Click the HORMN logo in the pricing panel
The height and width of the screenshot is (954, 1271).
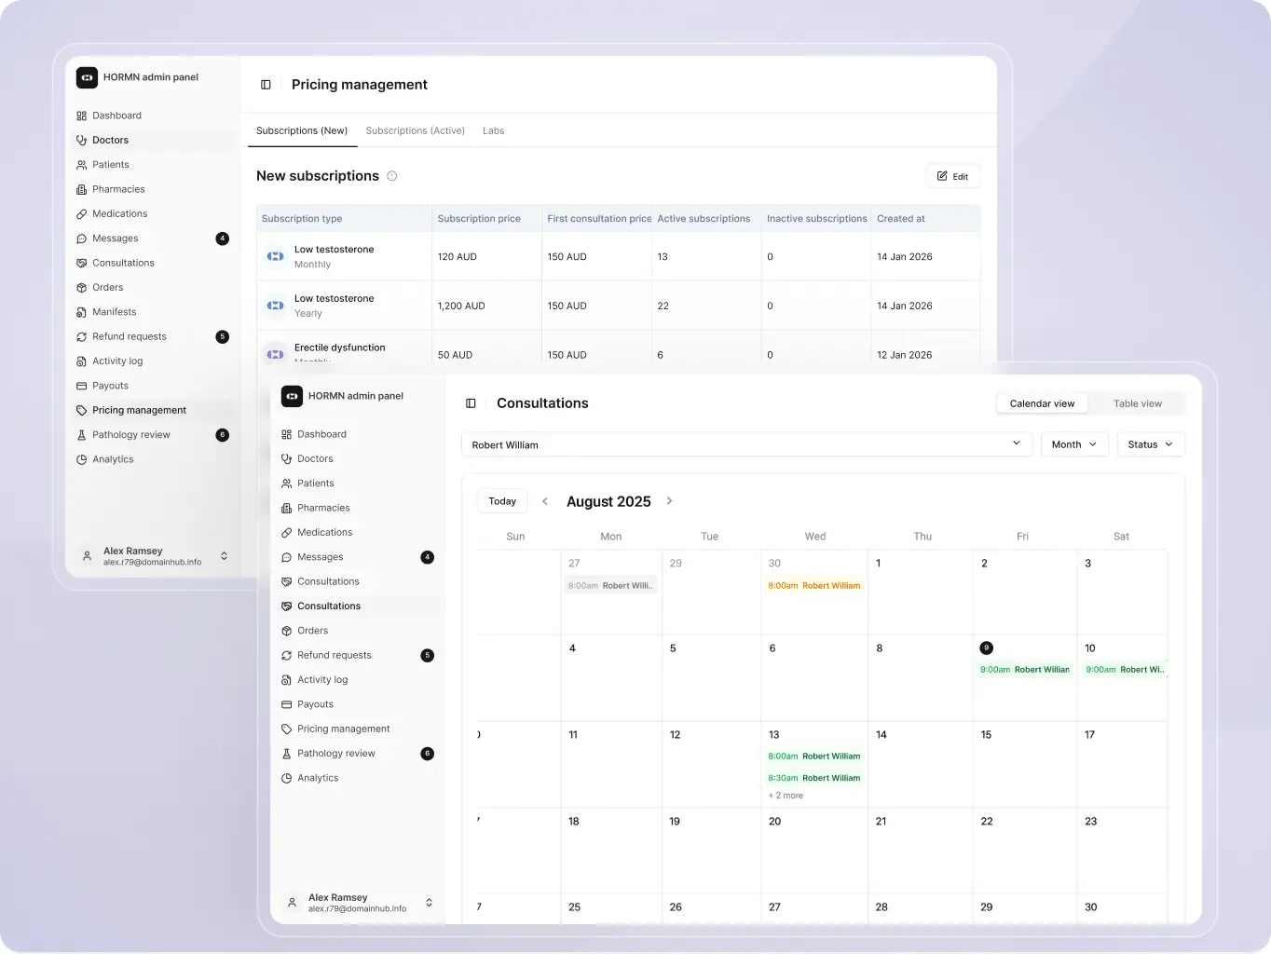pyautogui.click(x=87, y=77)
